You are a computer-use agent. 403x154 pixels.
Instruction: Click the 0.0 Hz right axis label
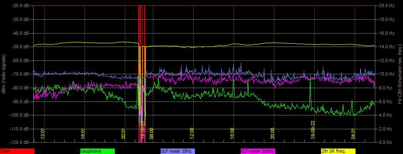point(385,142)
